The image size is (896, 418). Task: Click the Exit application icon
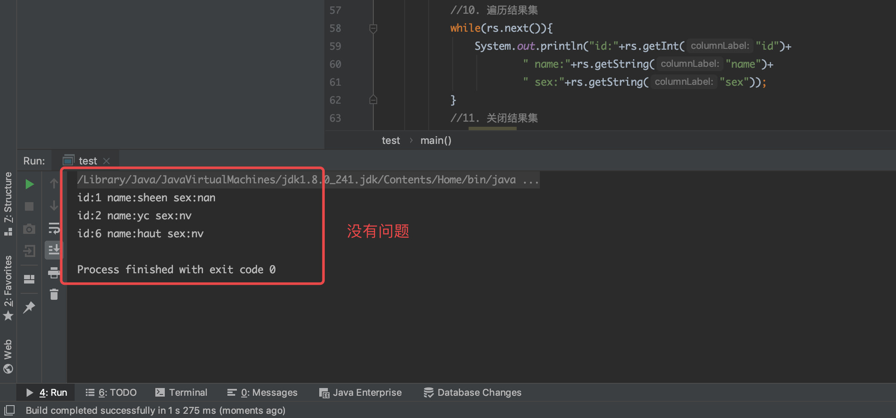(x=29, y=251)
